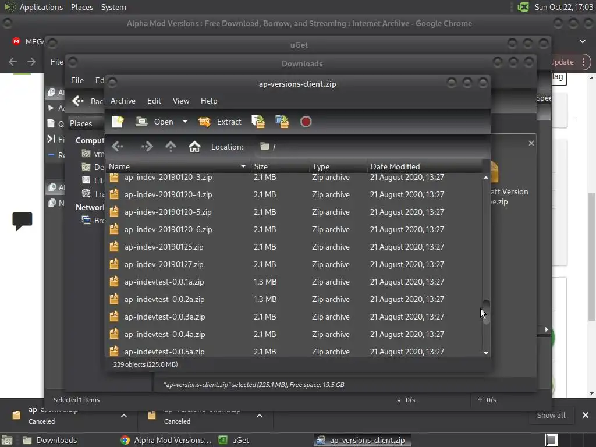Open Places menu in top panel
This screenshot has width=596, height=447.
click(81, 7)
